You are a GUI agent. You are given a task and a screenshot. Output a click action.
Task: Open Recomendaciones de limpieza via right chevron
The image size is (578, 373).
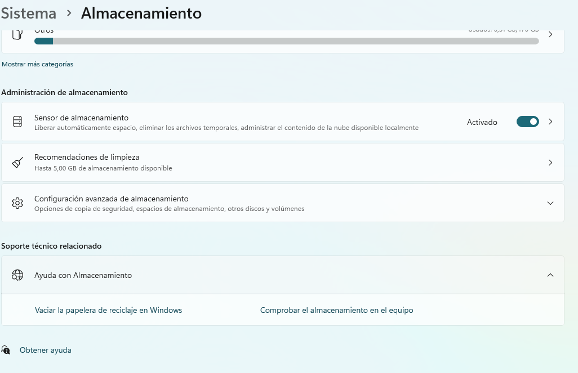pos(550,163)
